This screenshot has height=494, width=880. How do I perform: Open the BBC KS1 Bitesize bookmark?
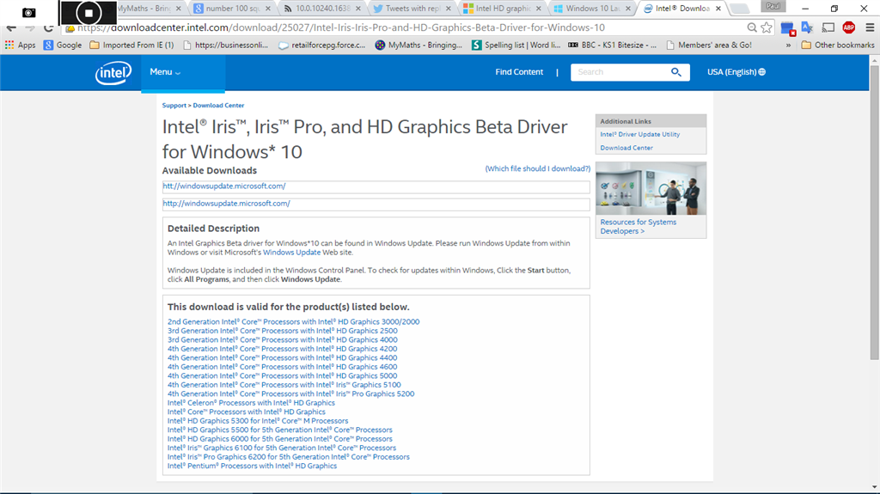612,45
